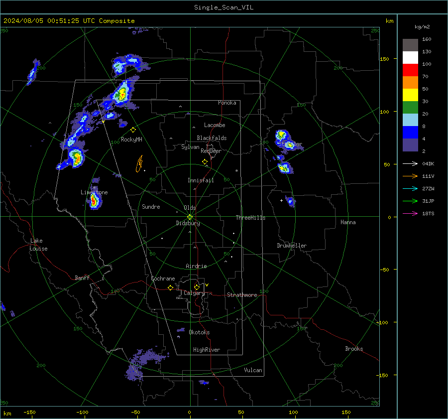The width and height of the screenshot is (448, 419).
Task: Click the yellow diamond marker above Calgary label
Action: tap(197, 287)
